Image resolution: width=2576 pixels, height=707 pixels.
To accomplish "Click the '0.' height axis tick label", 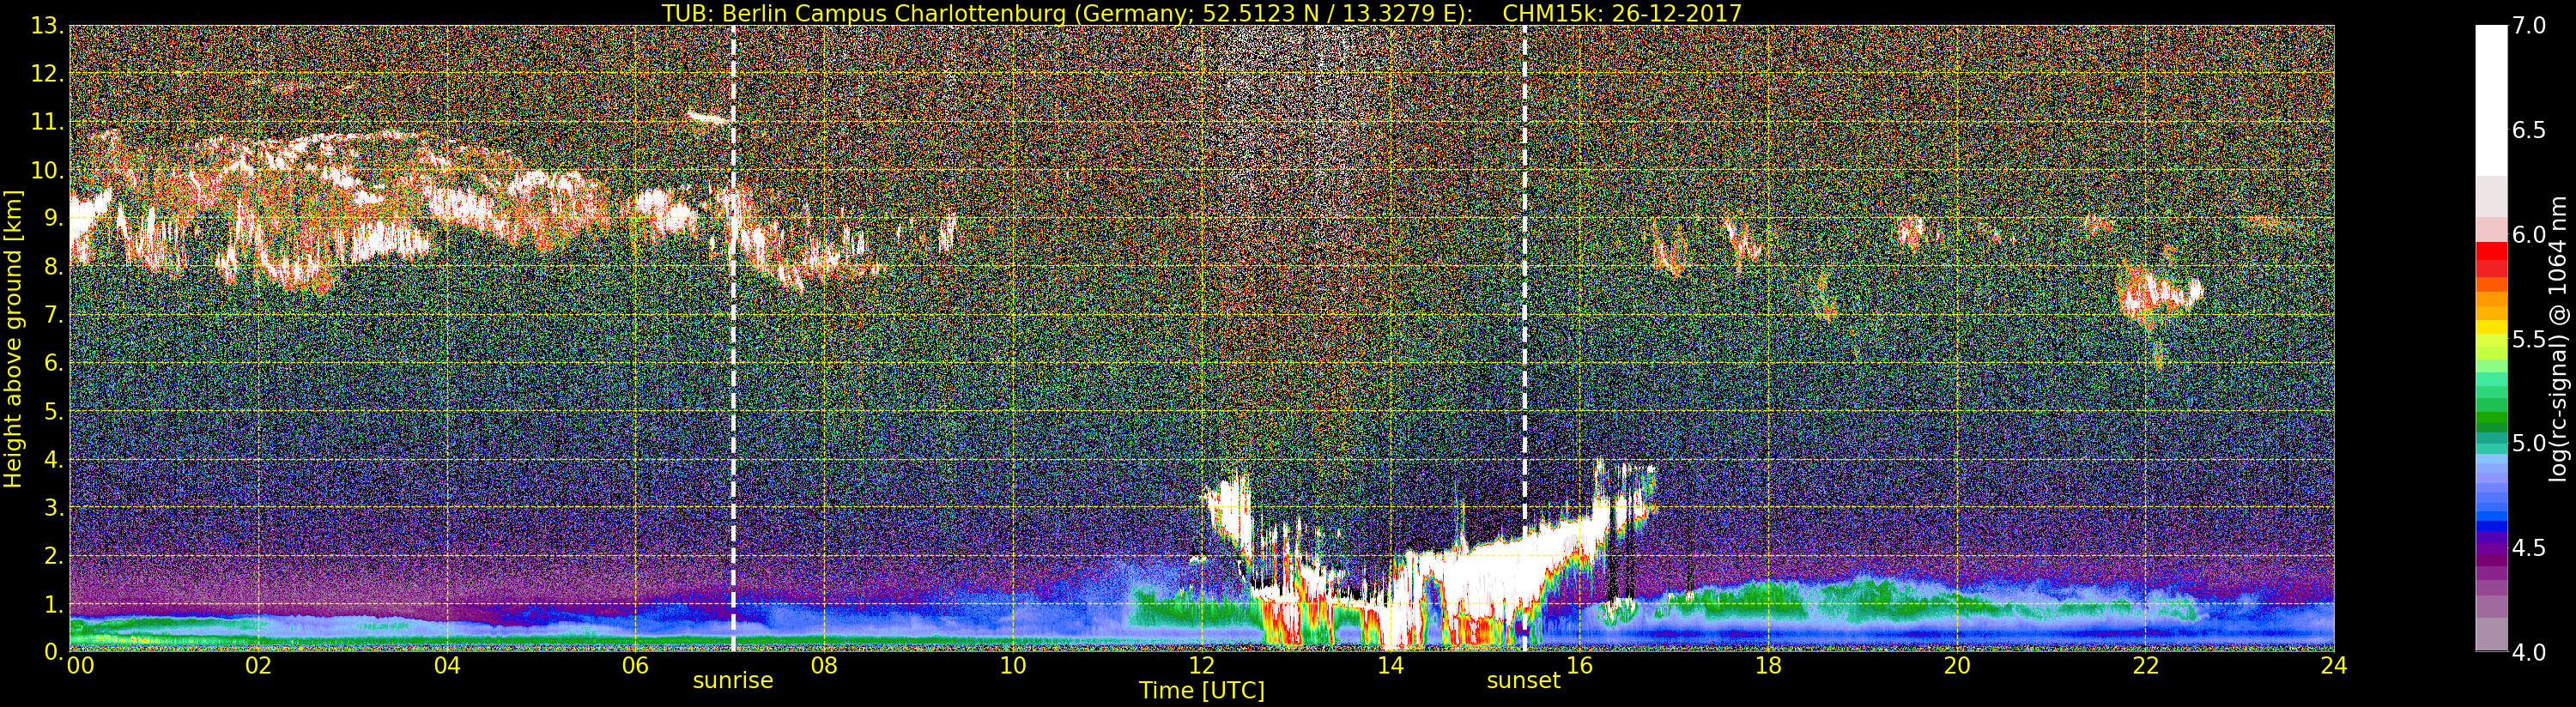I will (53, 652).
